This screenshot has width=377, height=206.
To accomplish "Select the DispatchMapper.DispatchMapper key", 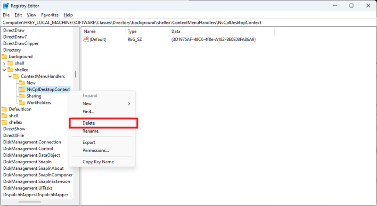I will pos(36,194).
